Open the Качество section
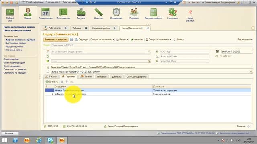Viewport: 257px width, 144px height. click(98, 14)
